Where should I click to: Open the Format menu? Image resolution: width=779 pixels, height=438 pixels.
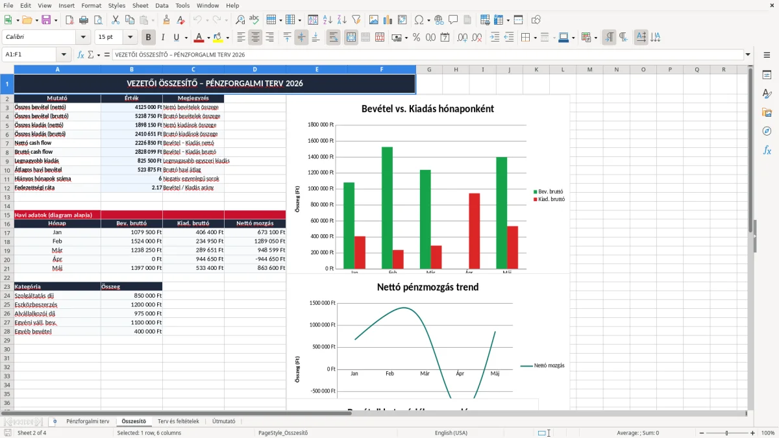tap(91, 5)
